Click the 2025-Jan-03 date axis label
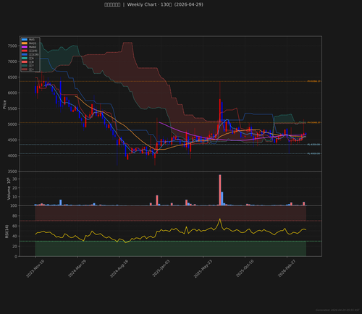 [x=161, y=268]
